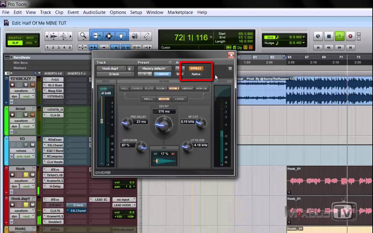373x233 pixels.
Task: Open GRID mode dropdown
Action: click(x=31, y=43)
